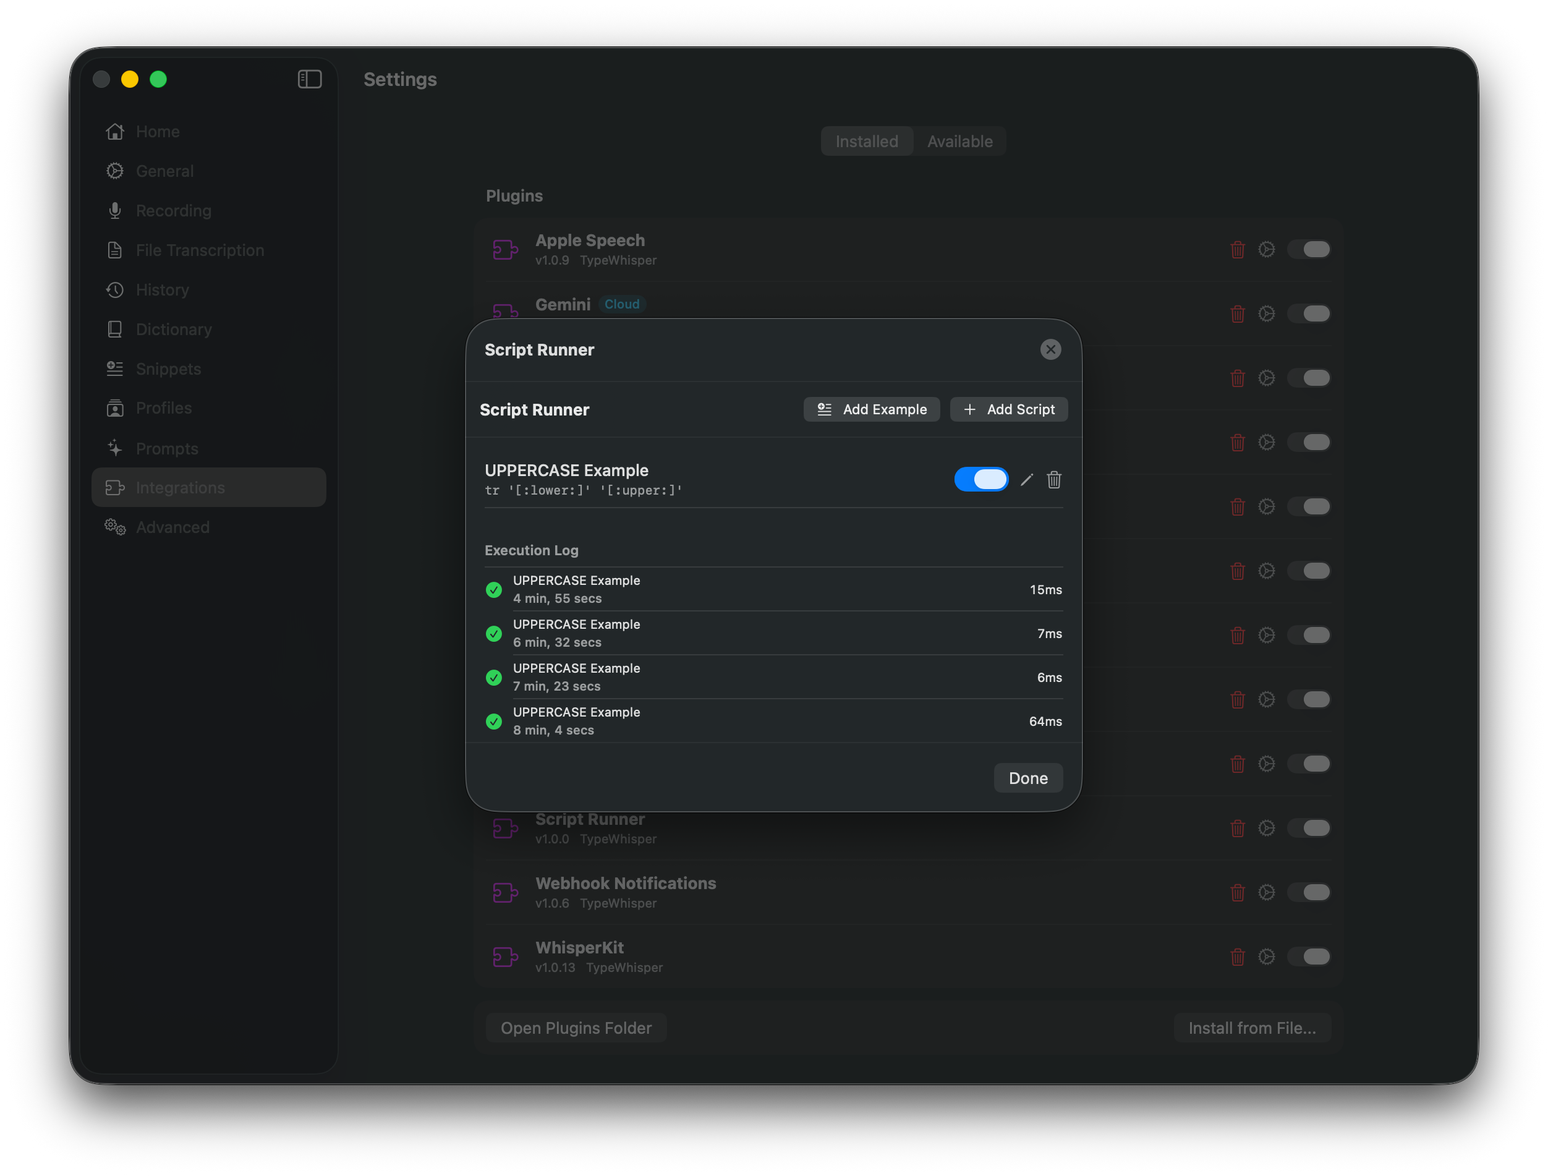Select the Dictionary sidebar icon

click(115, 329)
